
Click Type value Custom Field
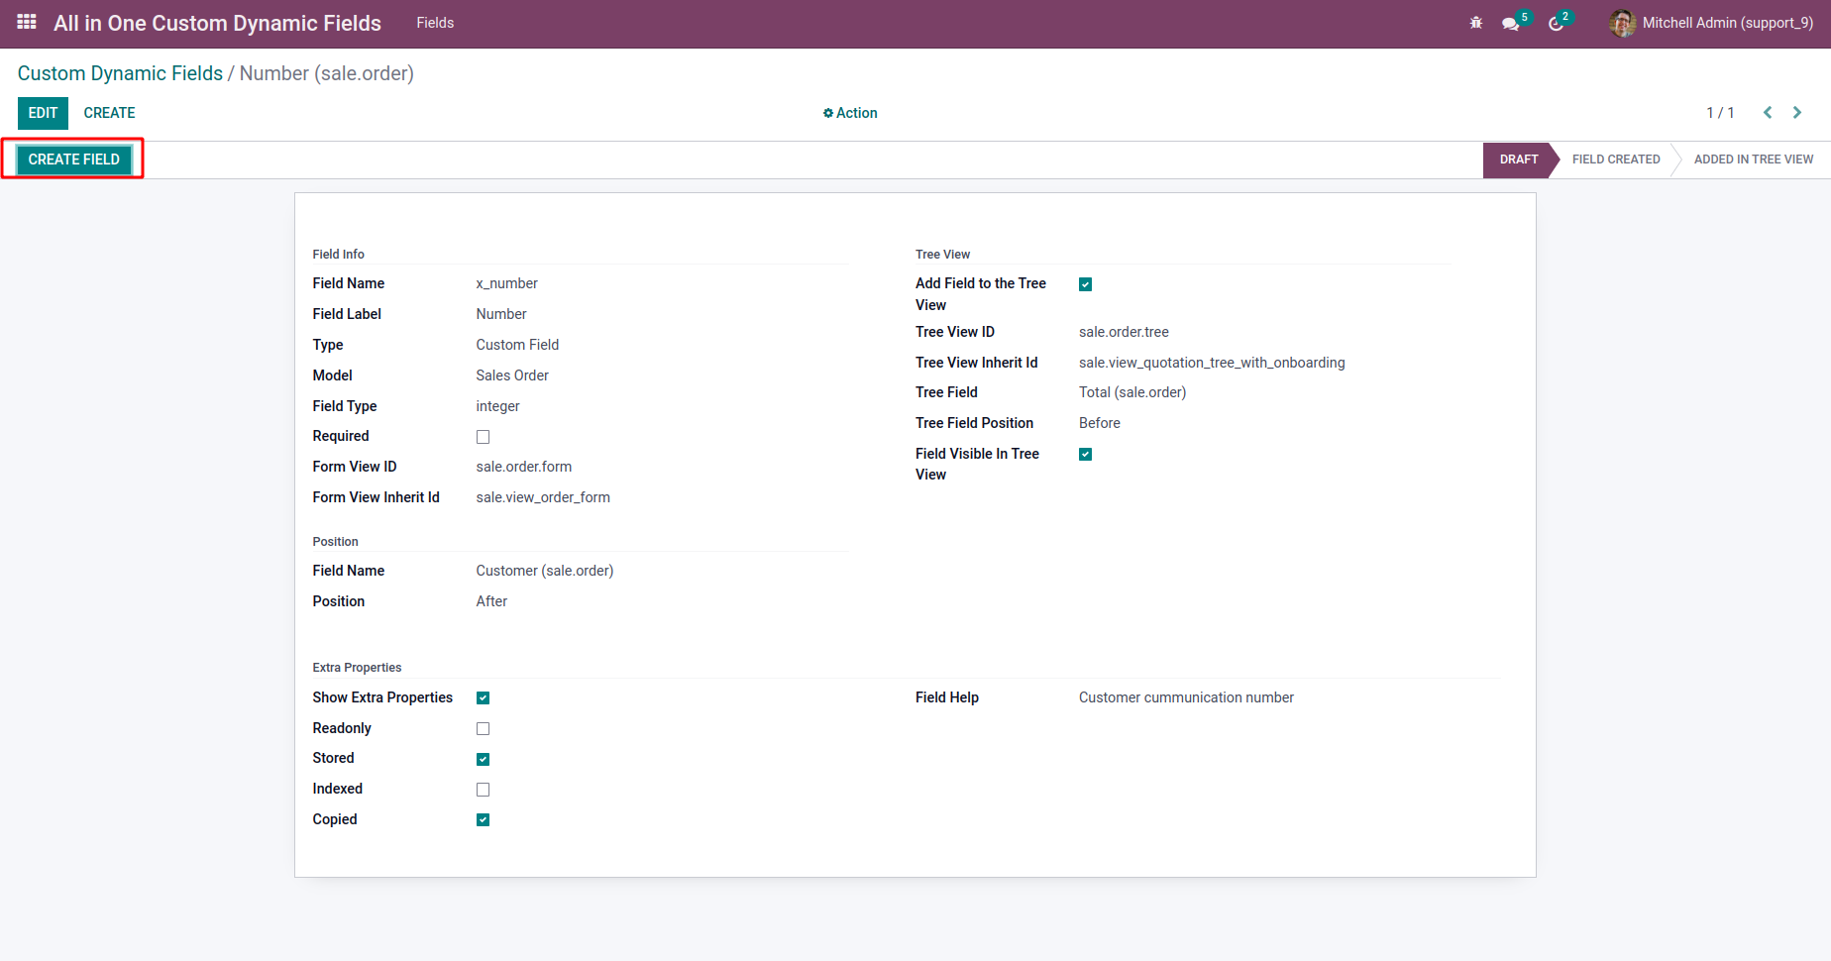(517, 345)
